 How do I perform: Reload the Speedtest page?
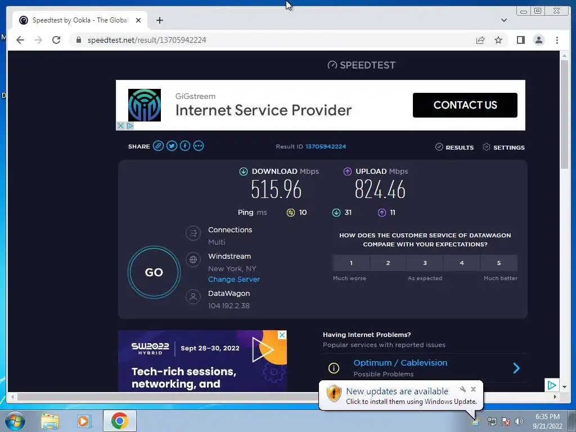coord(56,40)
